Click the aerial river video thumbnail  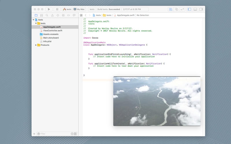157,101
